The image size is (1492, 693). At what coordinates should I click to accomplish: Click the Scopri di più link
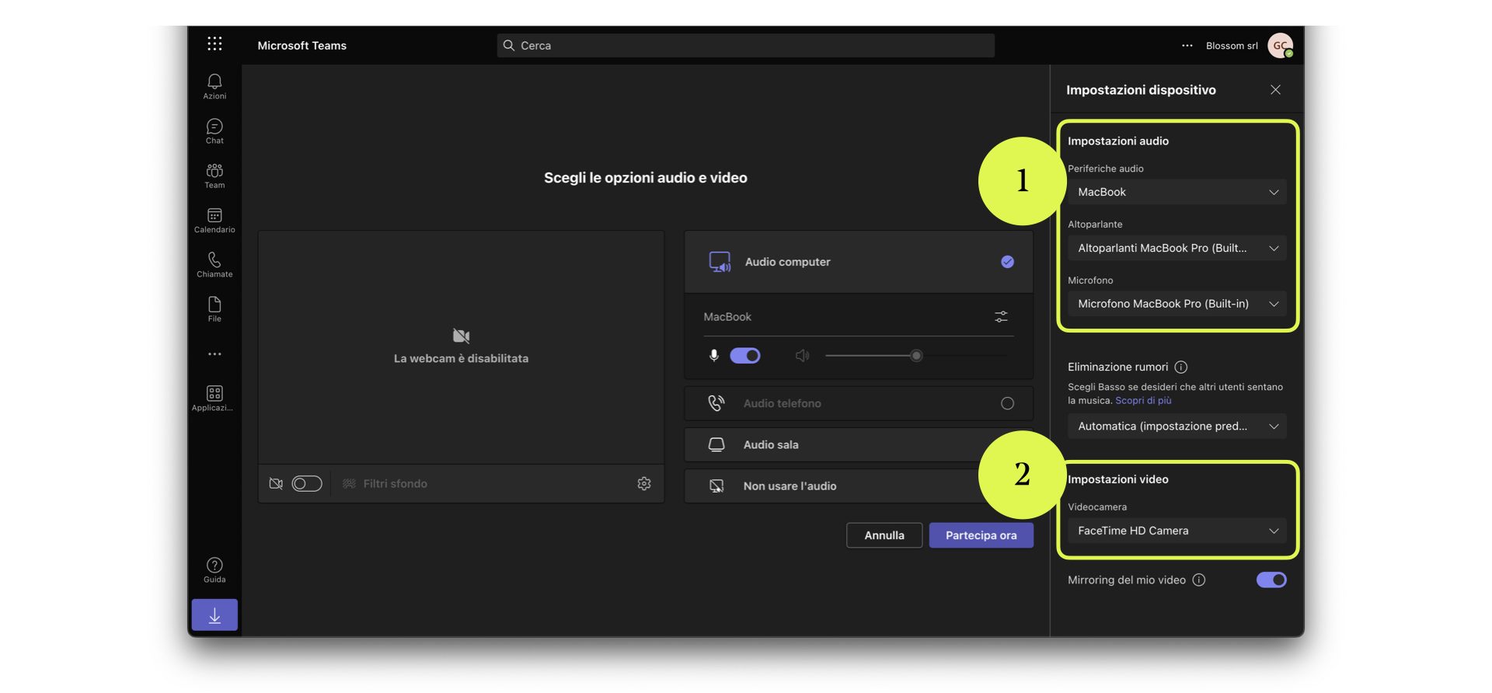[x=1142, y=401]
